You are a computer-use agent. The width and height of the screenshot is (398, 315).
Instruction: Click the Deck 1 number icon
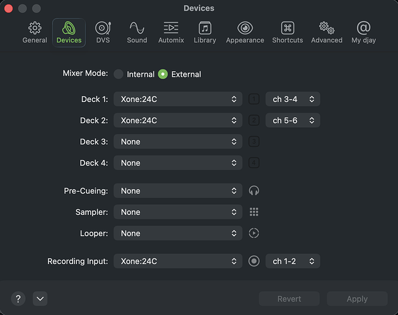254,99
